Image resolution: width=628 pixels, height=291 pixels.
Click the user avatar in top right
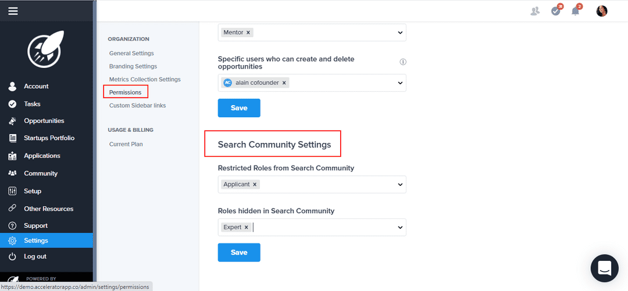[602, 11]
